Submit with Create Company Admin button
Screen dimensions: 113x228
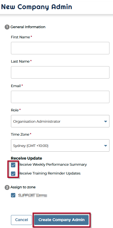tap(62, 220)
